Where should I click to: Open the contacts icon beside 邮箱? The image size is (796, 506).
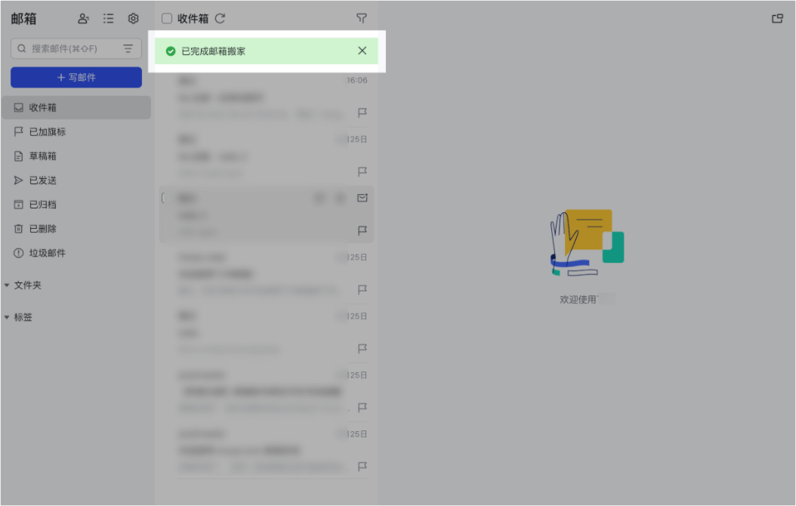(83, 19)
